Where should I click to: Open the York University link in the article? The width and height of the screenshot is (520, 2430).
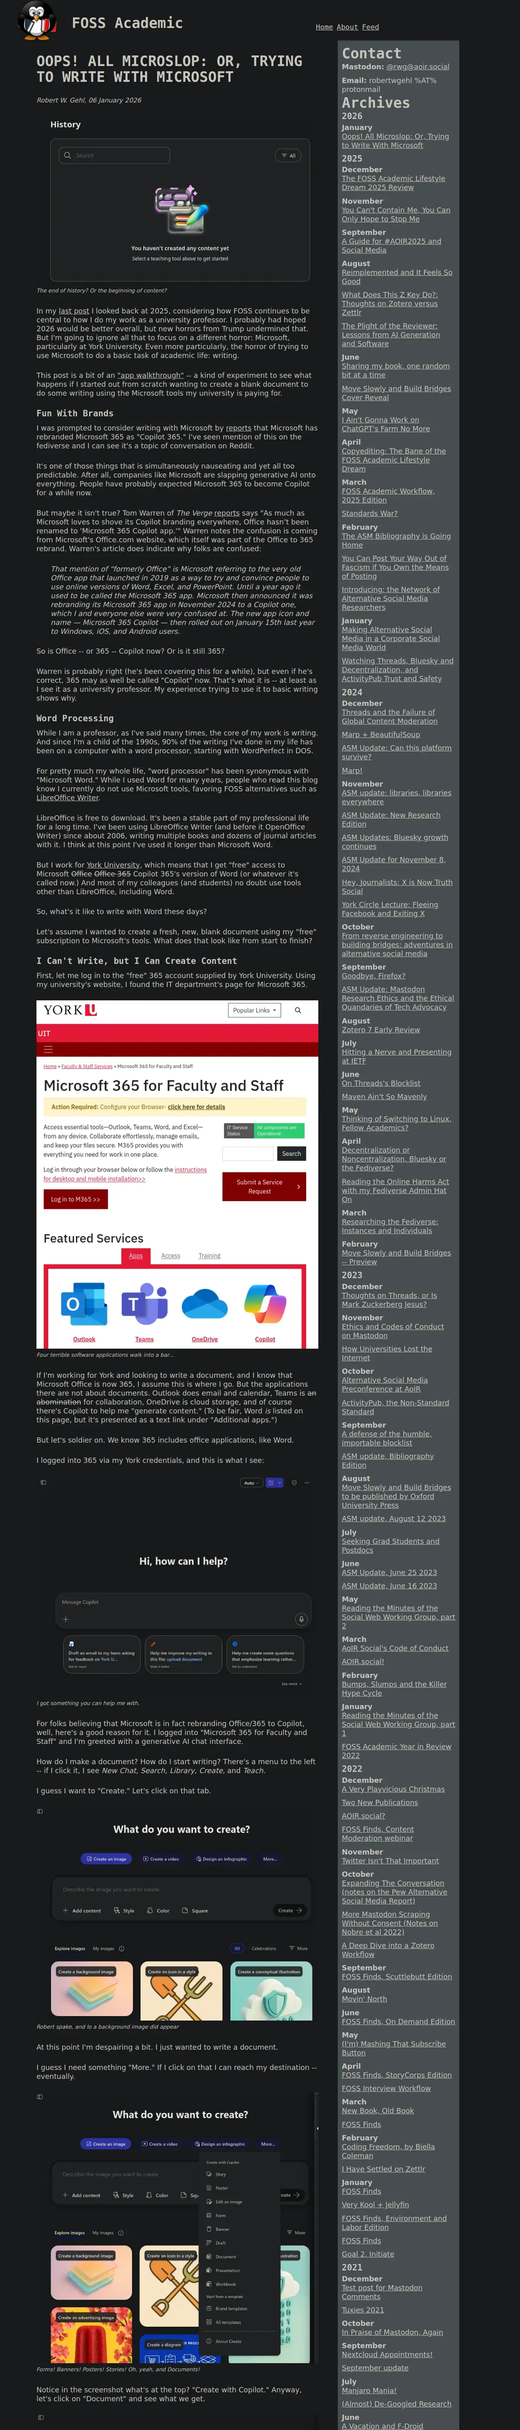[x=113, y=865]
